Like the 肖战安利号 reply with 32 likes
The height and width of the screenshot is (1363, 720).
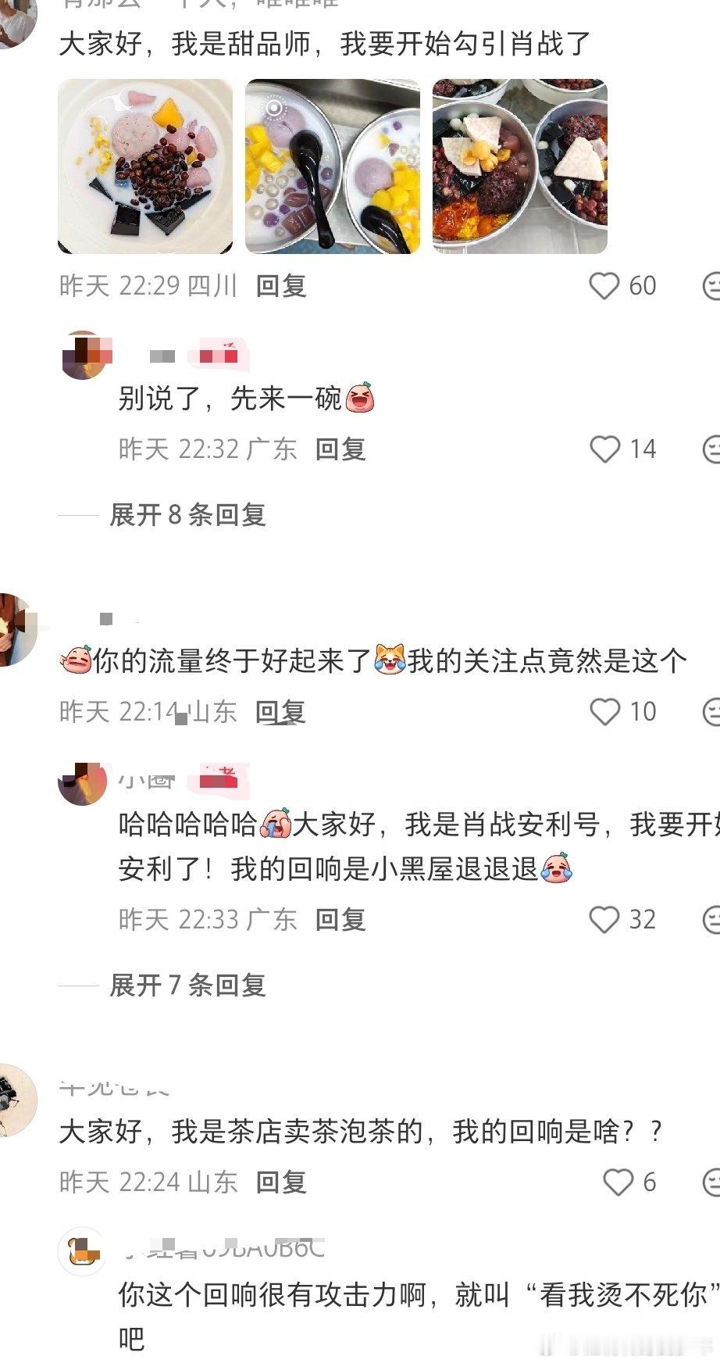pyautogui.click(x=604, y=920)
